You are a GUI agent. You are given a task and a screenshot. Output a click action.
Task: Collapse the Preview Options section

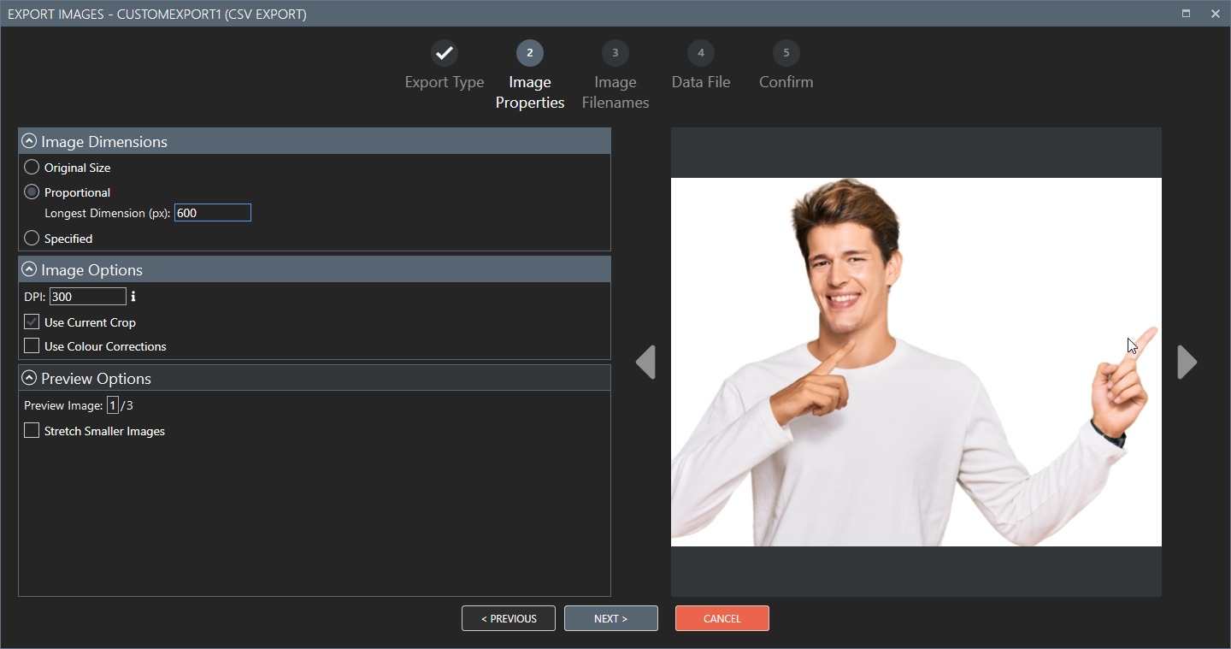pyautogui.click(x=30, y=377)
